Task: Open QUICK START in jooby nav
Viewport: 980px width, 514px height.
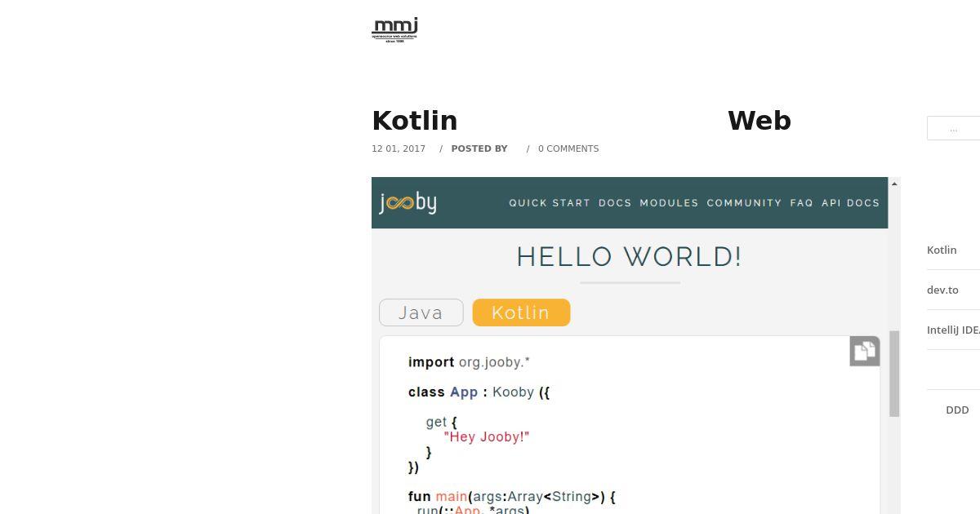Action: (550, 203)
